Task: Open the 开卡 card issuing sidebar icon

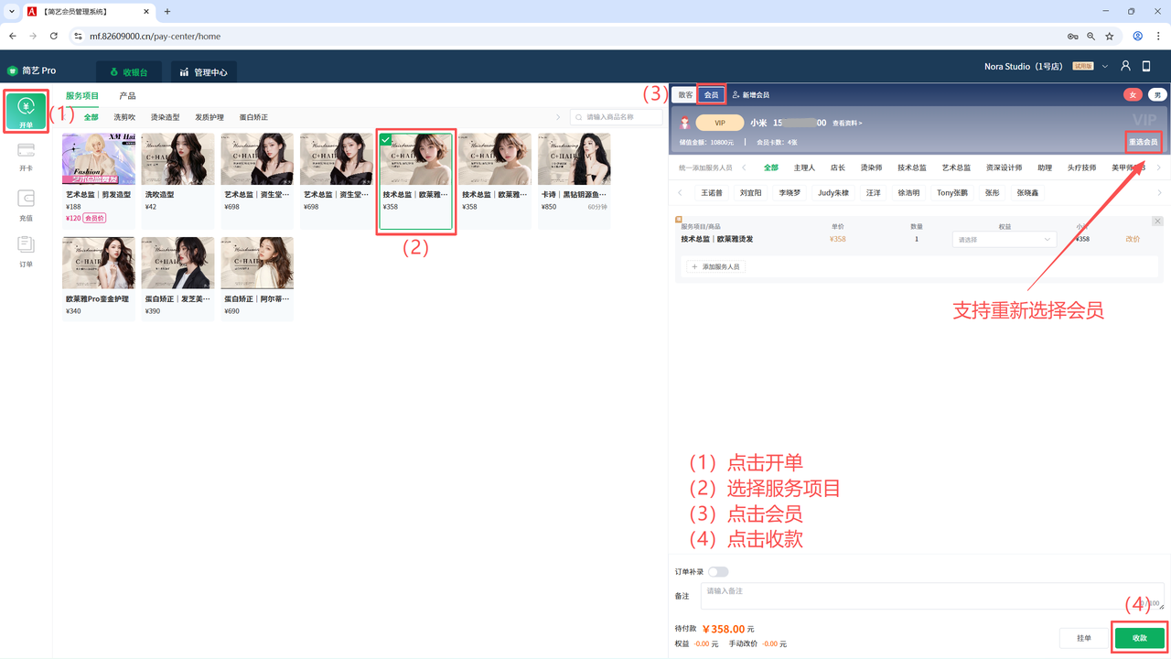Action: [x=26, y=156]
